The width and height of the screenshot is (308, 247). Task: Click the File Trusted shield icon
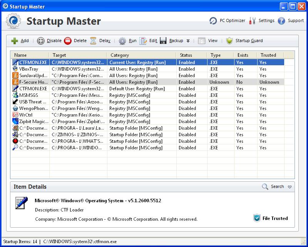(257, 218)
